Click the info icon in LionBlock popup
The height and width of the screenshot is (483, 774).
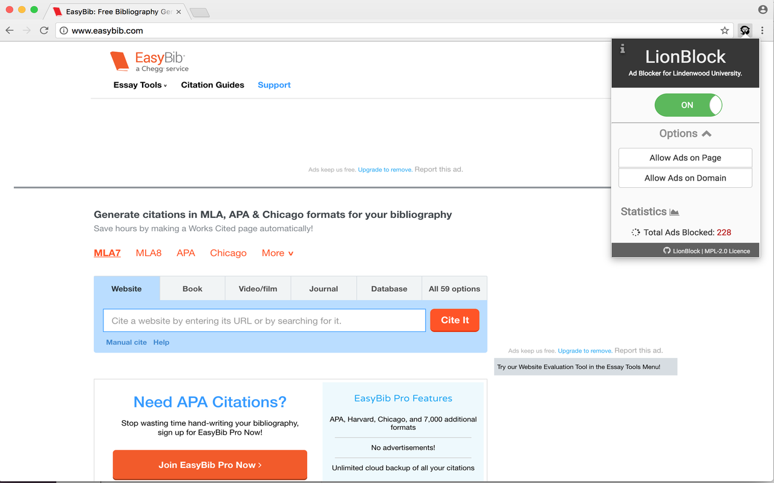(622, 50)
